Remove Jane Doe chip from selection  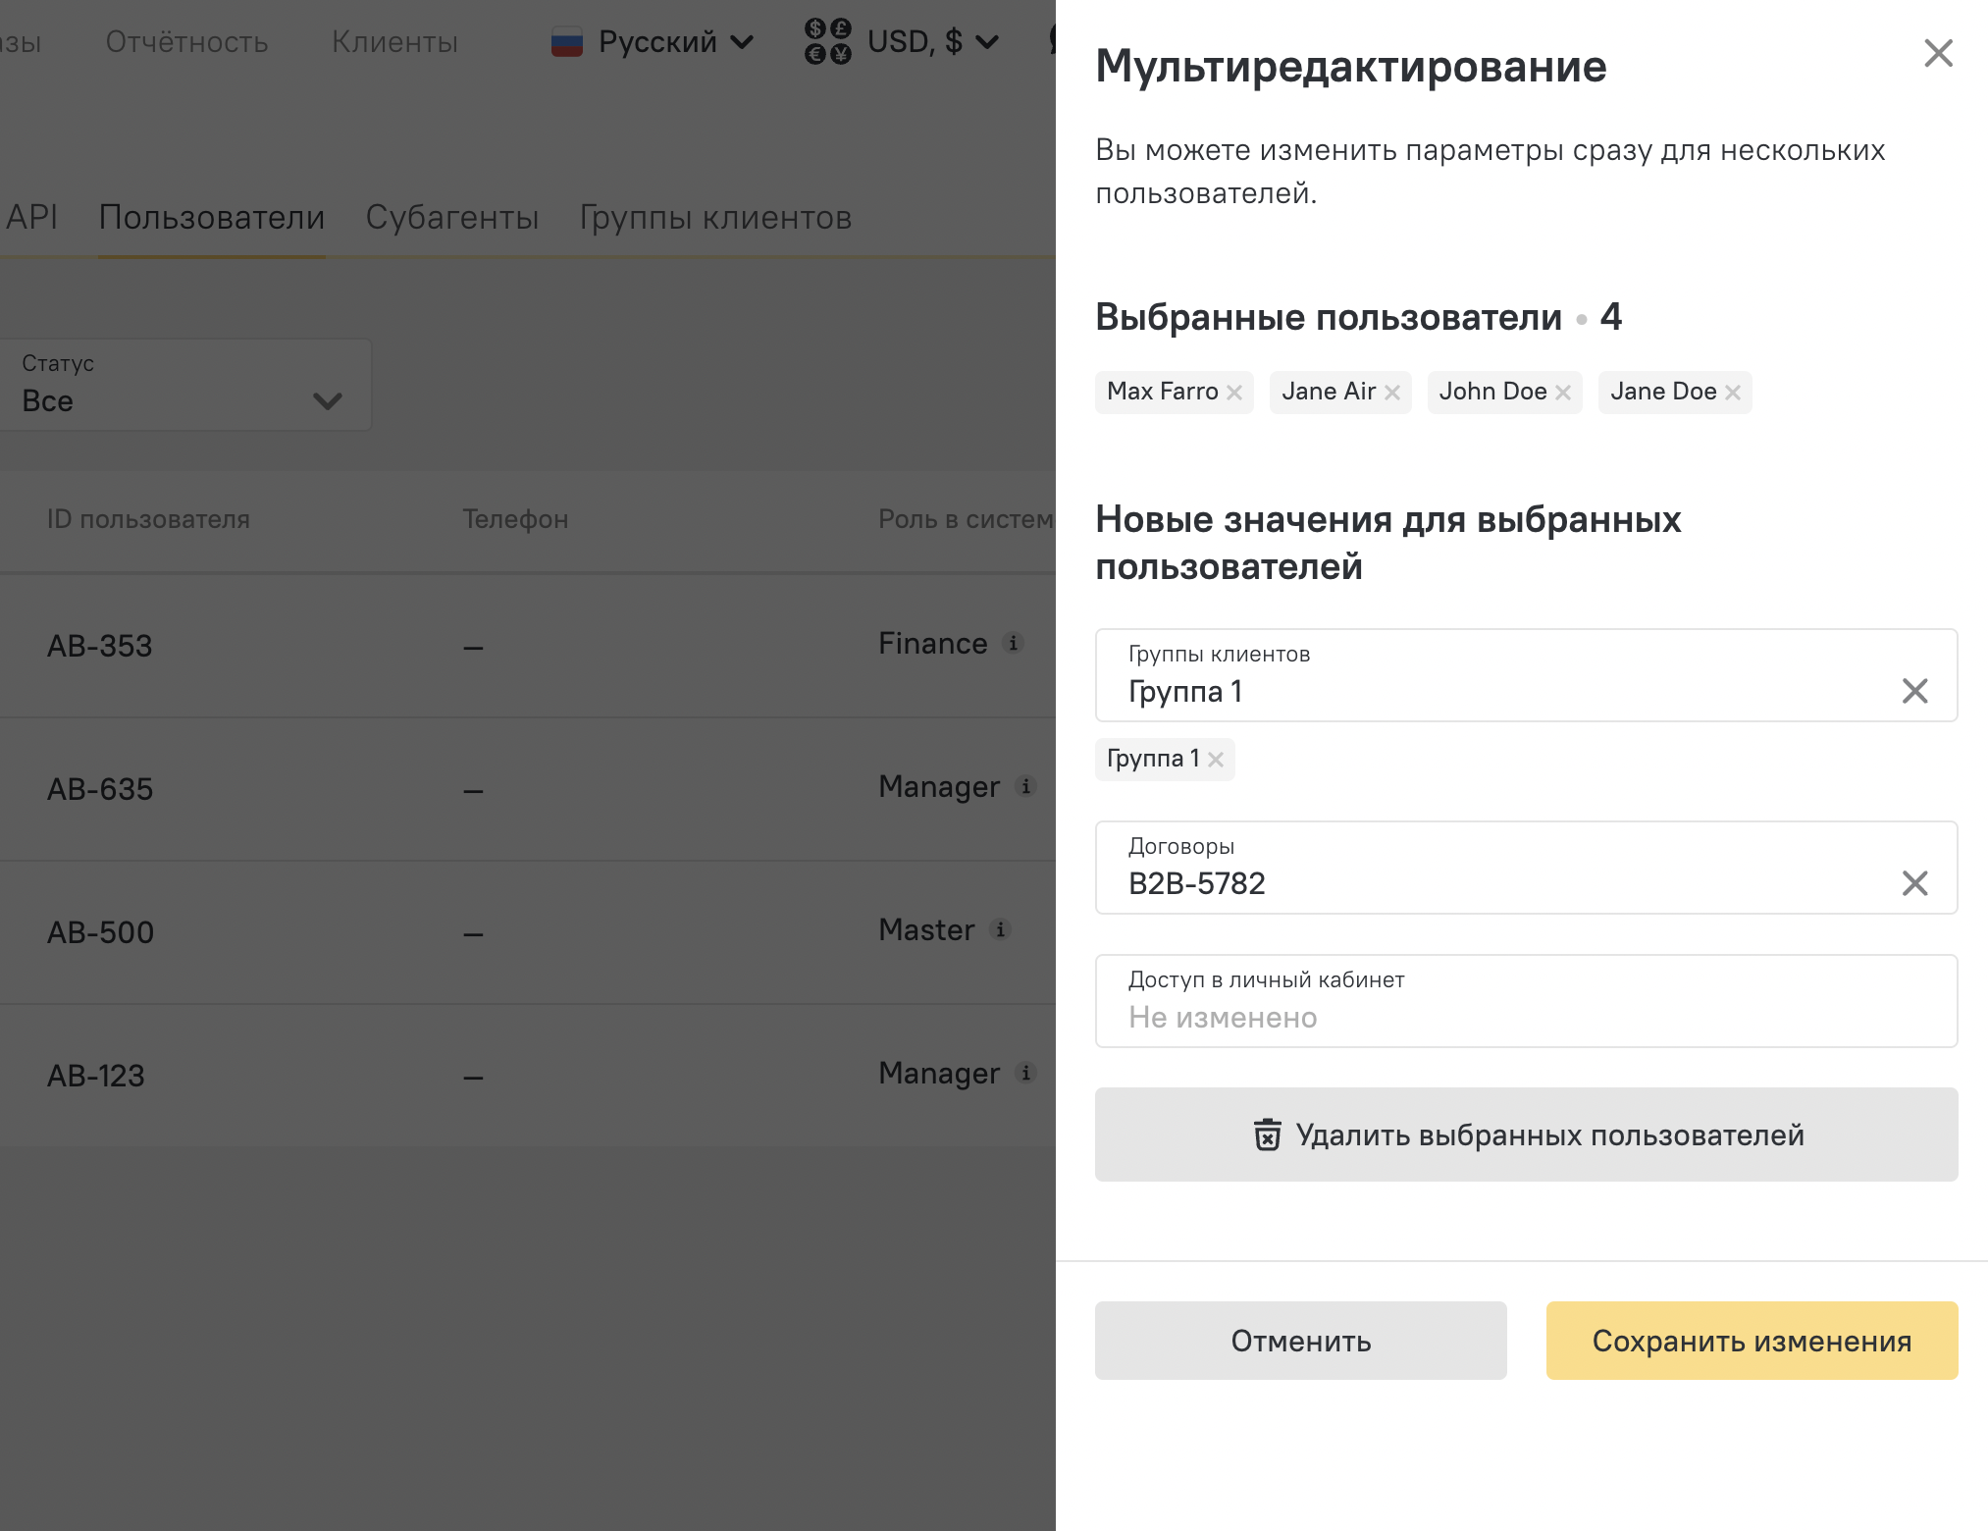point(1733,393)
